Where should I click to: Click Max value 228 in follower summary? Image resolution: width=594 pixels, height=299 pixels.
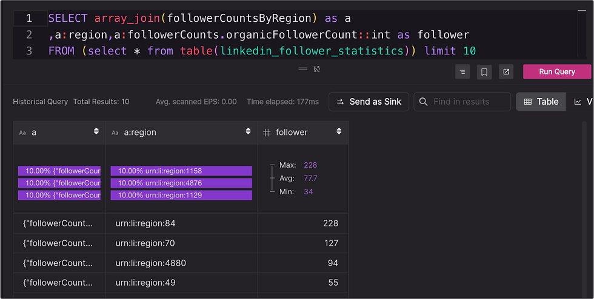click(310, 165)
